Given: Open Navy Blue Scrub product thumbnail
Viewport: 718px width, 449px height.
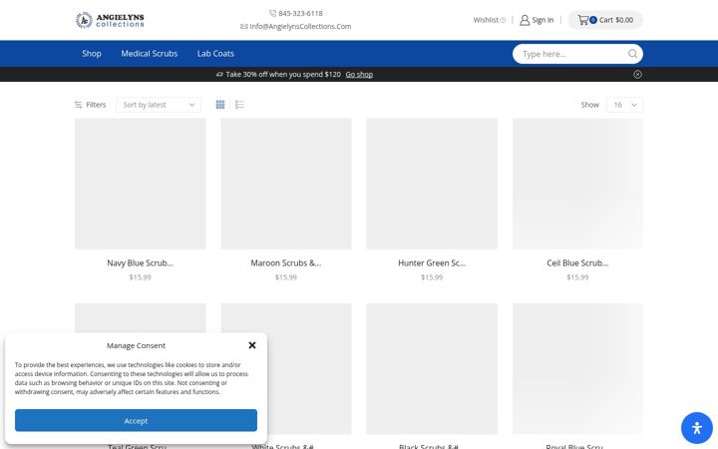Looking at the screenshot, I should click(141, 184).
